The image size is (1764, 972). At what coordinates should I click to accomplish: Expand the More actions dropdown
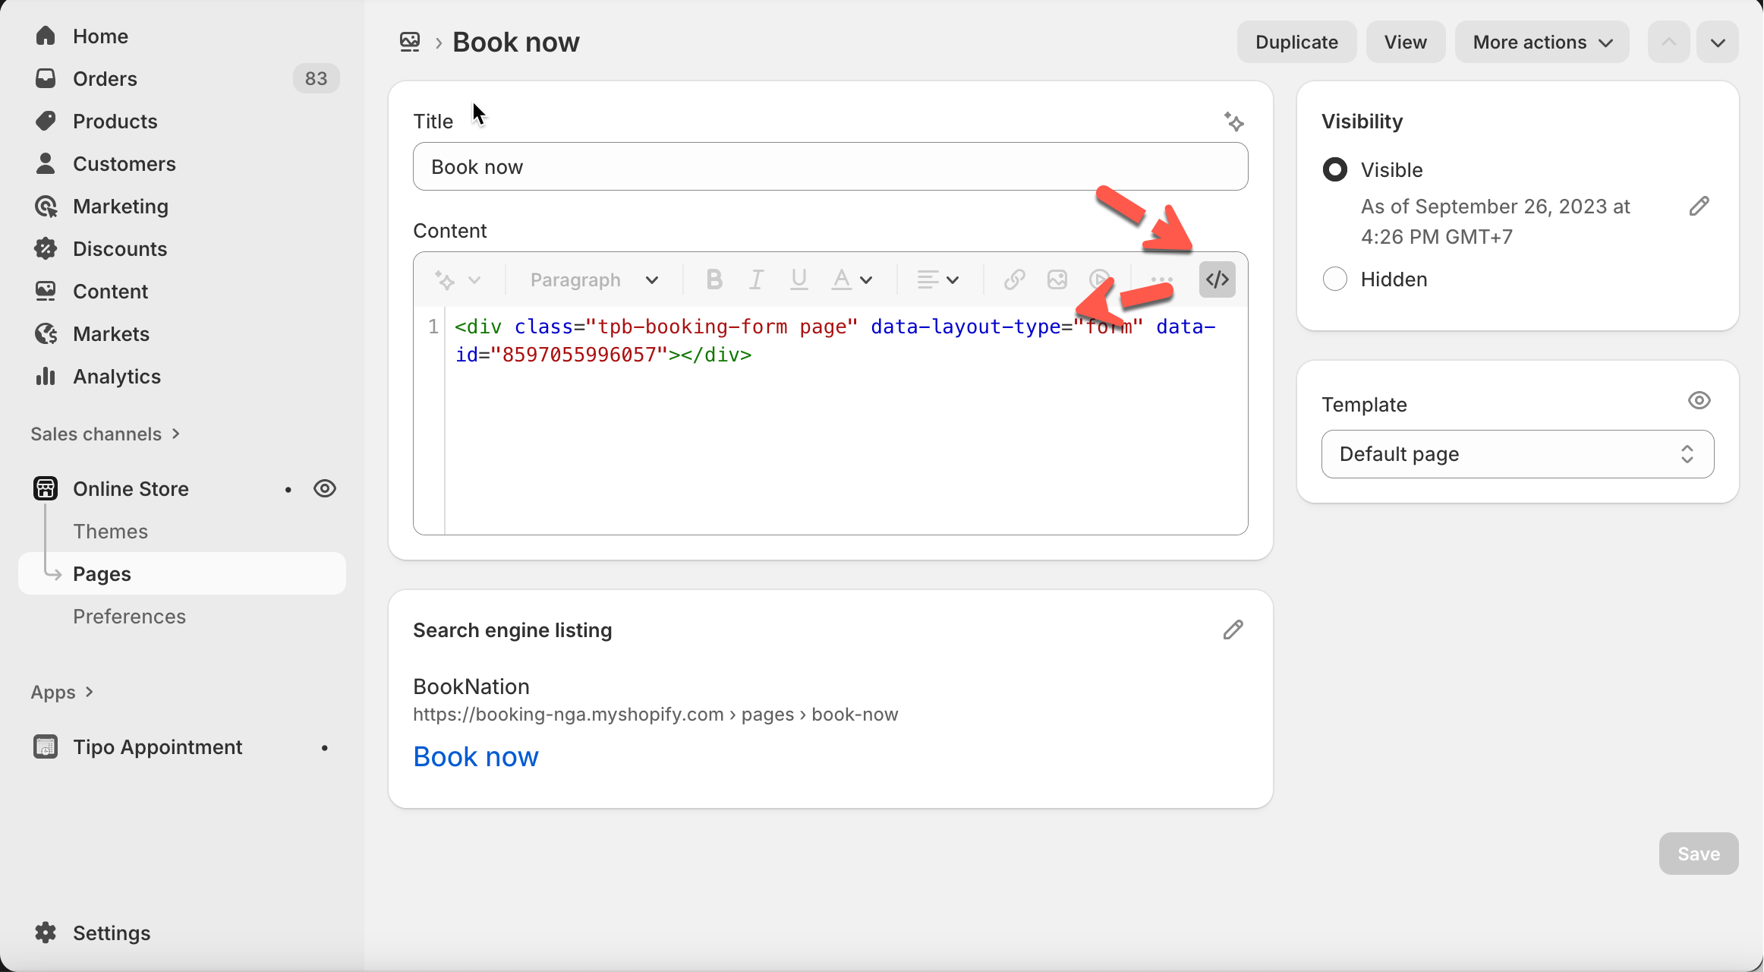click(1541, 43)
